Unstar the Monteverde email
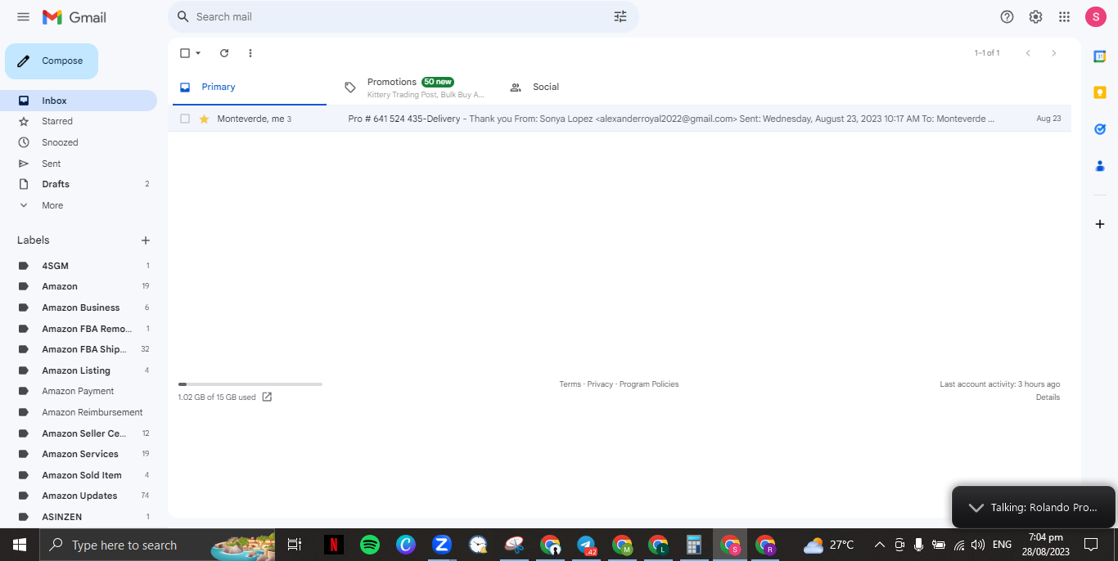1118x561 pixels. click(x=205, y=119)
